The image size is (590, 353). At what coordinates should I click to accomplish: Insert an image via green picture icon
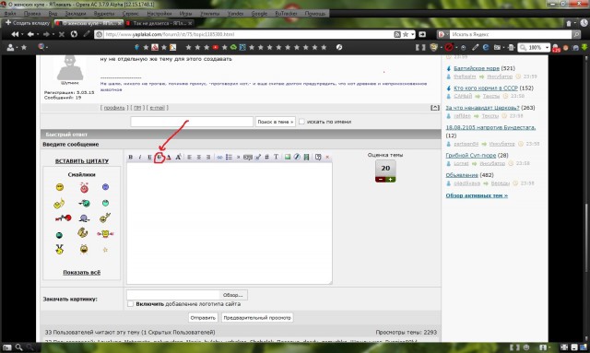point(288,157)
